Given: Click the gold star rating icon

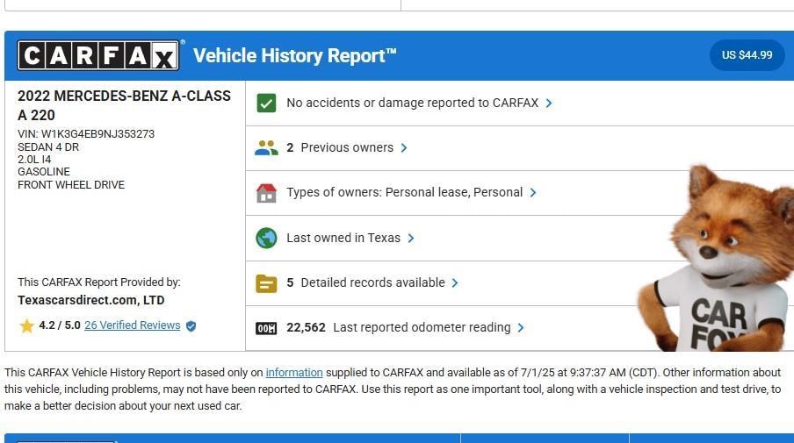Looking at the screenshot, I should [x=27, y=325].
